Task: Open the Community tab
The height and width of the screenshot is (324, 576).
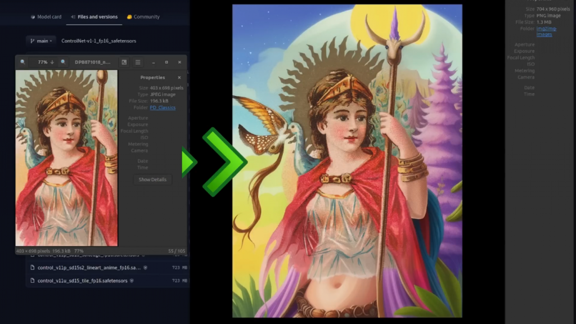Action: (x=143, y=16)
